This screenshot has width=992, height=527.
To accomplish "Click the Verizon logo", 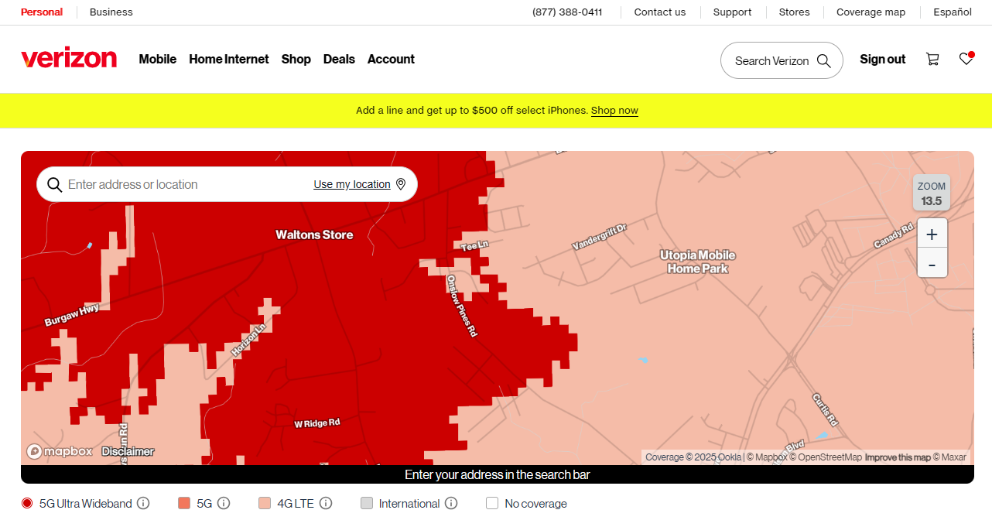I will tap(69, 59).
